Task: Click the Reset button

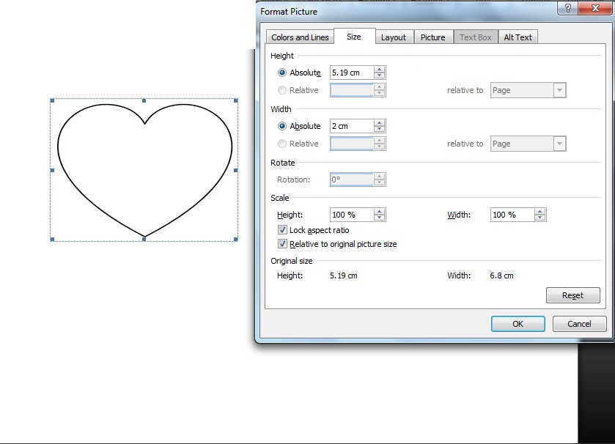Action: tap(572, 295)
